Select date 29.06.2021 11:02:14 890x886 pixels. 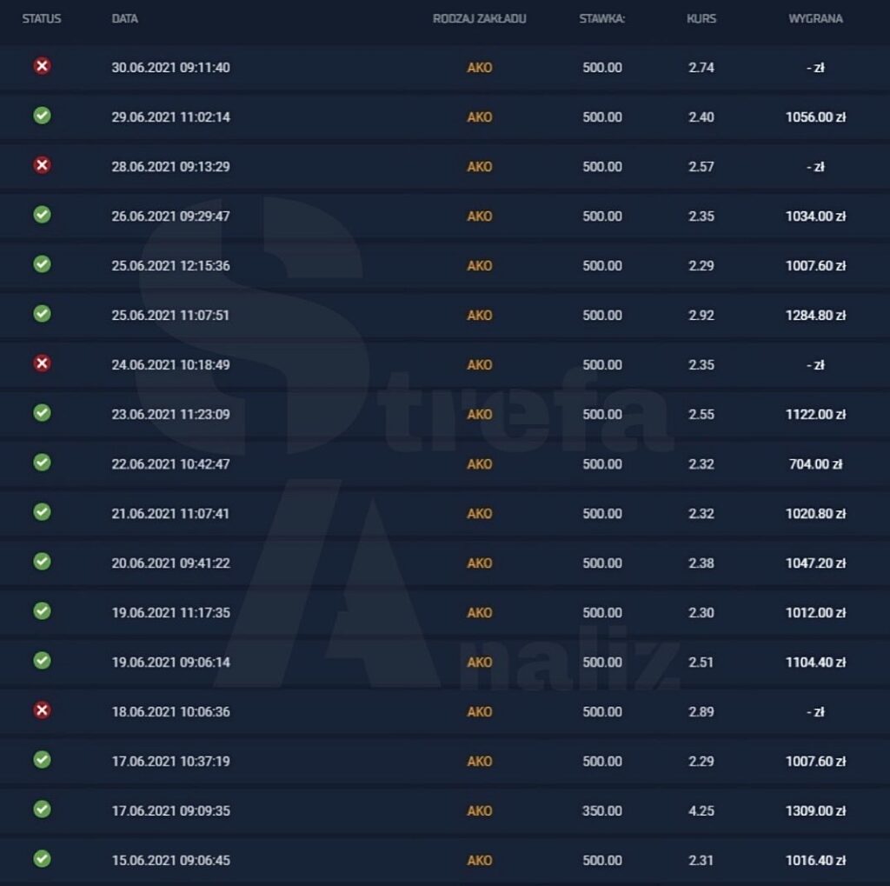[x=171, y=117]
